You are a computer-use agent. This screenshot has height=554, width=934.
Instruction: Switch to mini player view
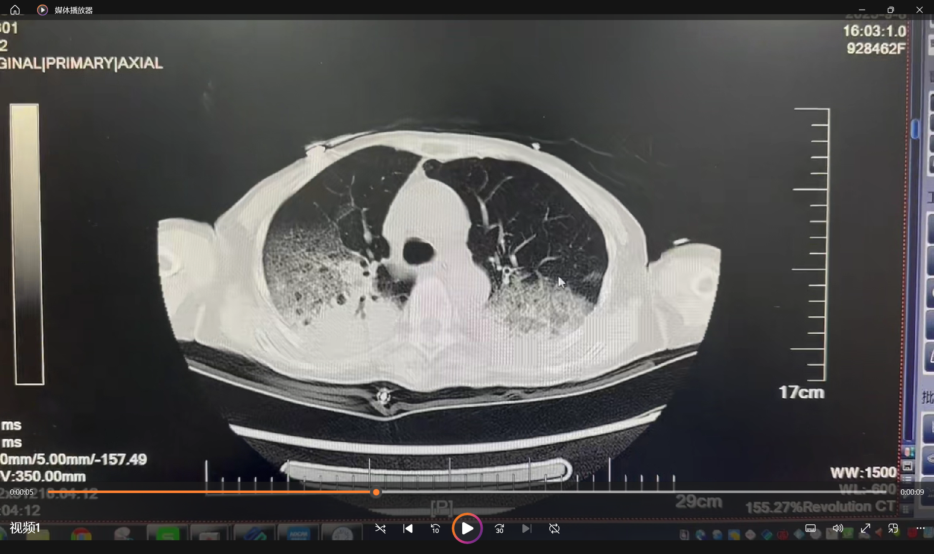point(893,529)
